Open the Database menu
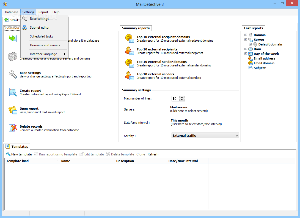This screenshot has height=218, width=300. tap(12, 12)
